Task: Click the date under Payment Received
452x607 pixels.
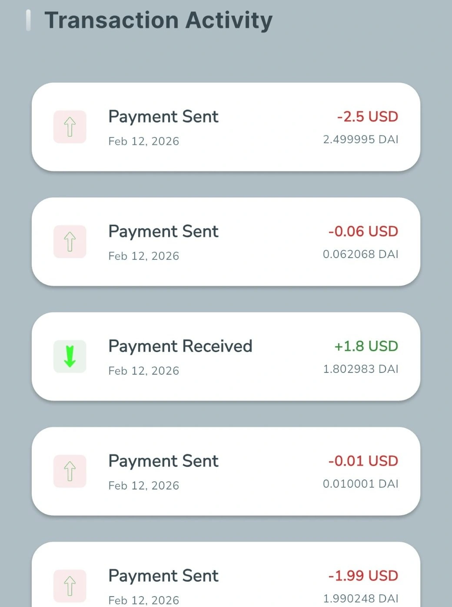Action: tap(143, 371)
